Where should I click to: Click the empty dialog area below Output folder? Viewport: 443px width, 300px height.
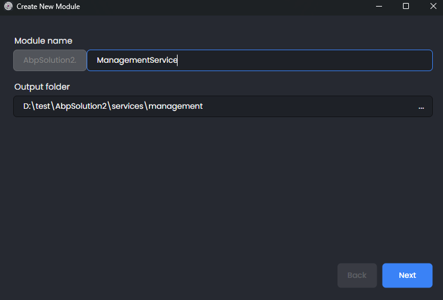click(x=221, y=185)
